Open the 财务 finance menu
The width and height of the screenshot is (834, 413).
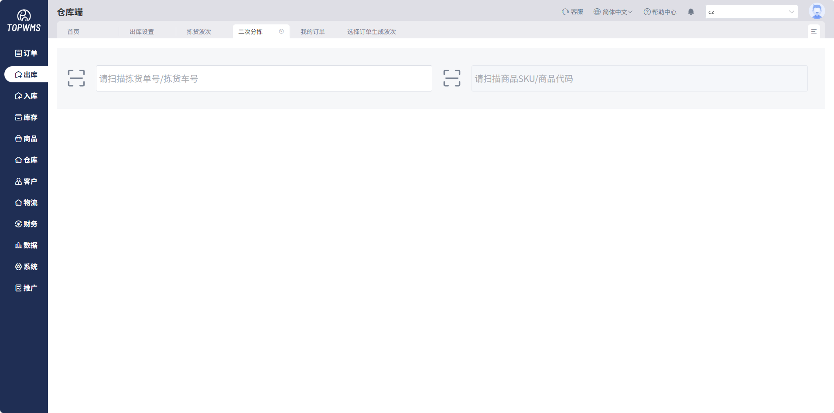[26, 224]
